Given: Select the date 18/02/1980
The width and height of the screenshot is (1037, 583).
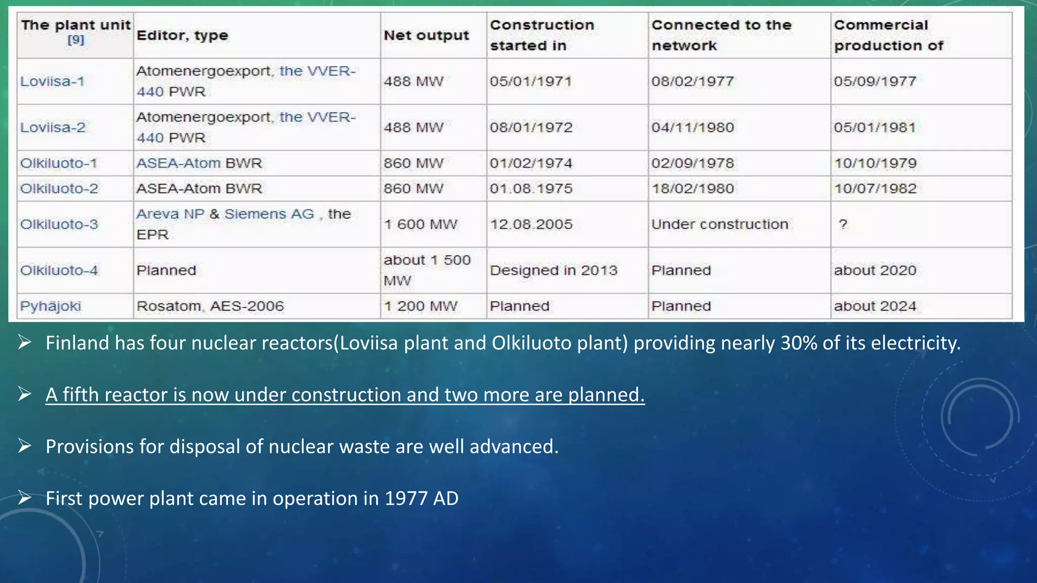Looking at the screenshot, I should click(693, 189).
